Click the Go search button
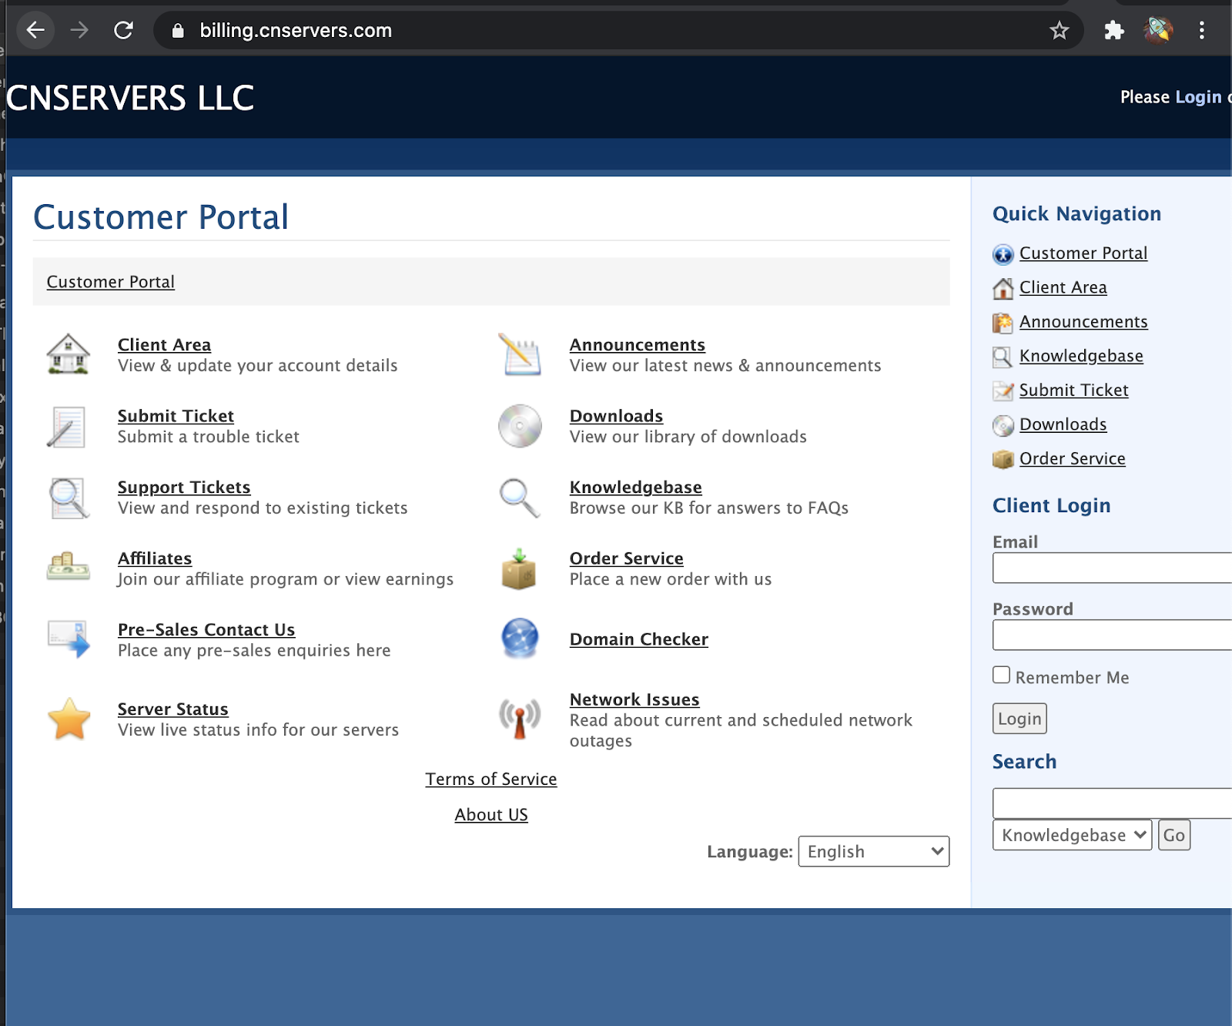This screenshot has height=1026, width=1232. click(1174, 835)
